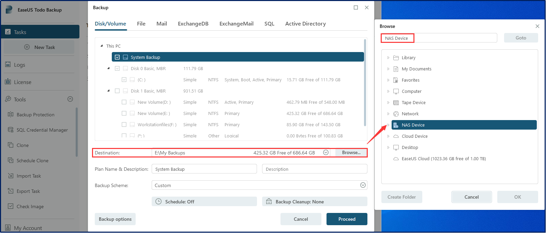Toggle the (C:) volume checkbox
This screenshot has width=546, height=233.
124,80
